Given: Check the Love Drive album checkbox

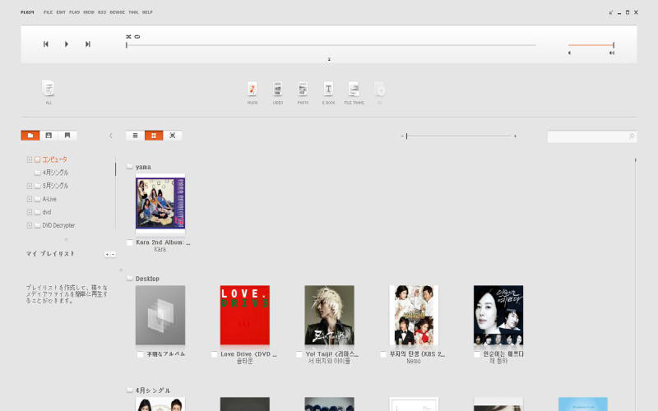Looking at the screenshot, I should (x=214, y=354).
